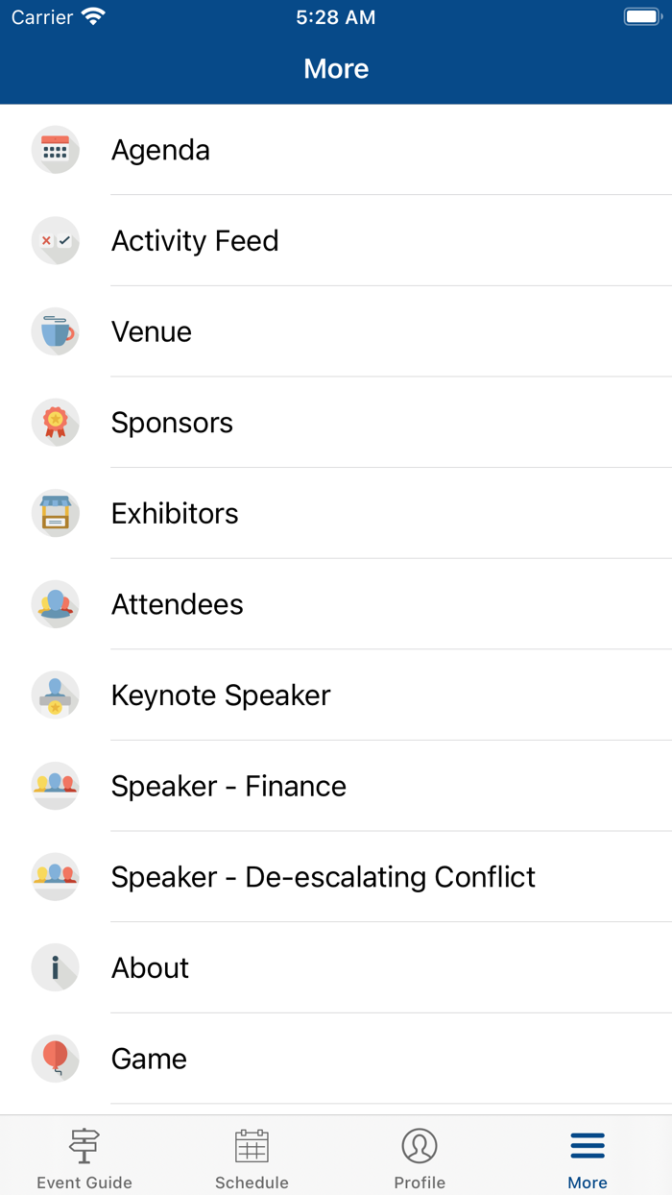
Task: Tap the Venue text label
Action: 152,331
